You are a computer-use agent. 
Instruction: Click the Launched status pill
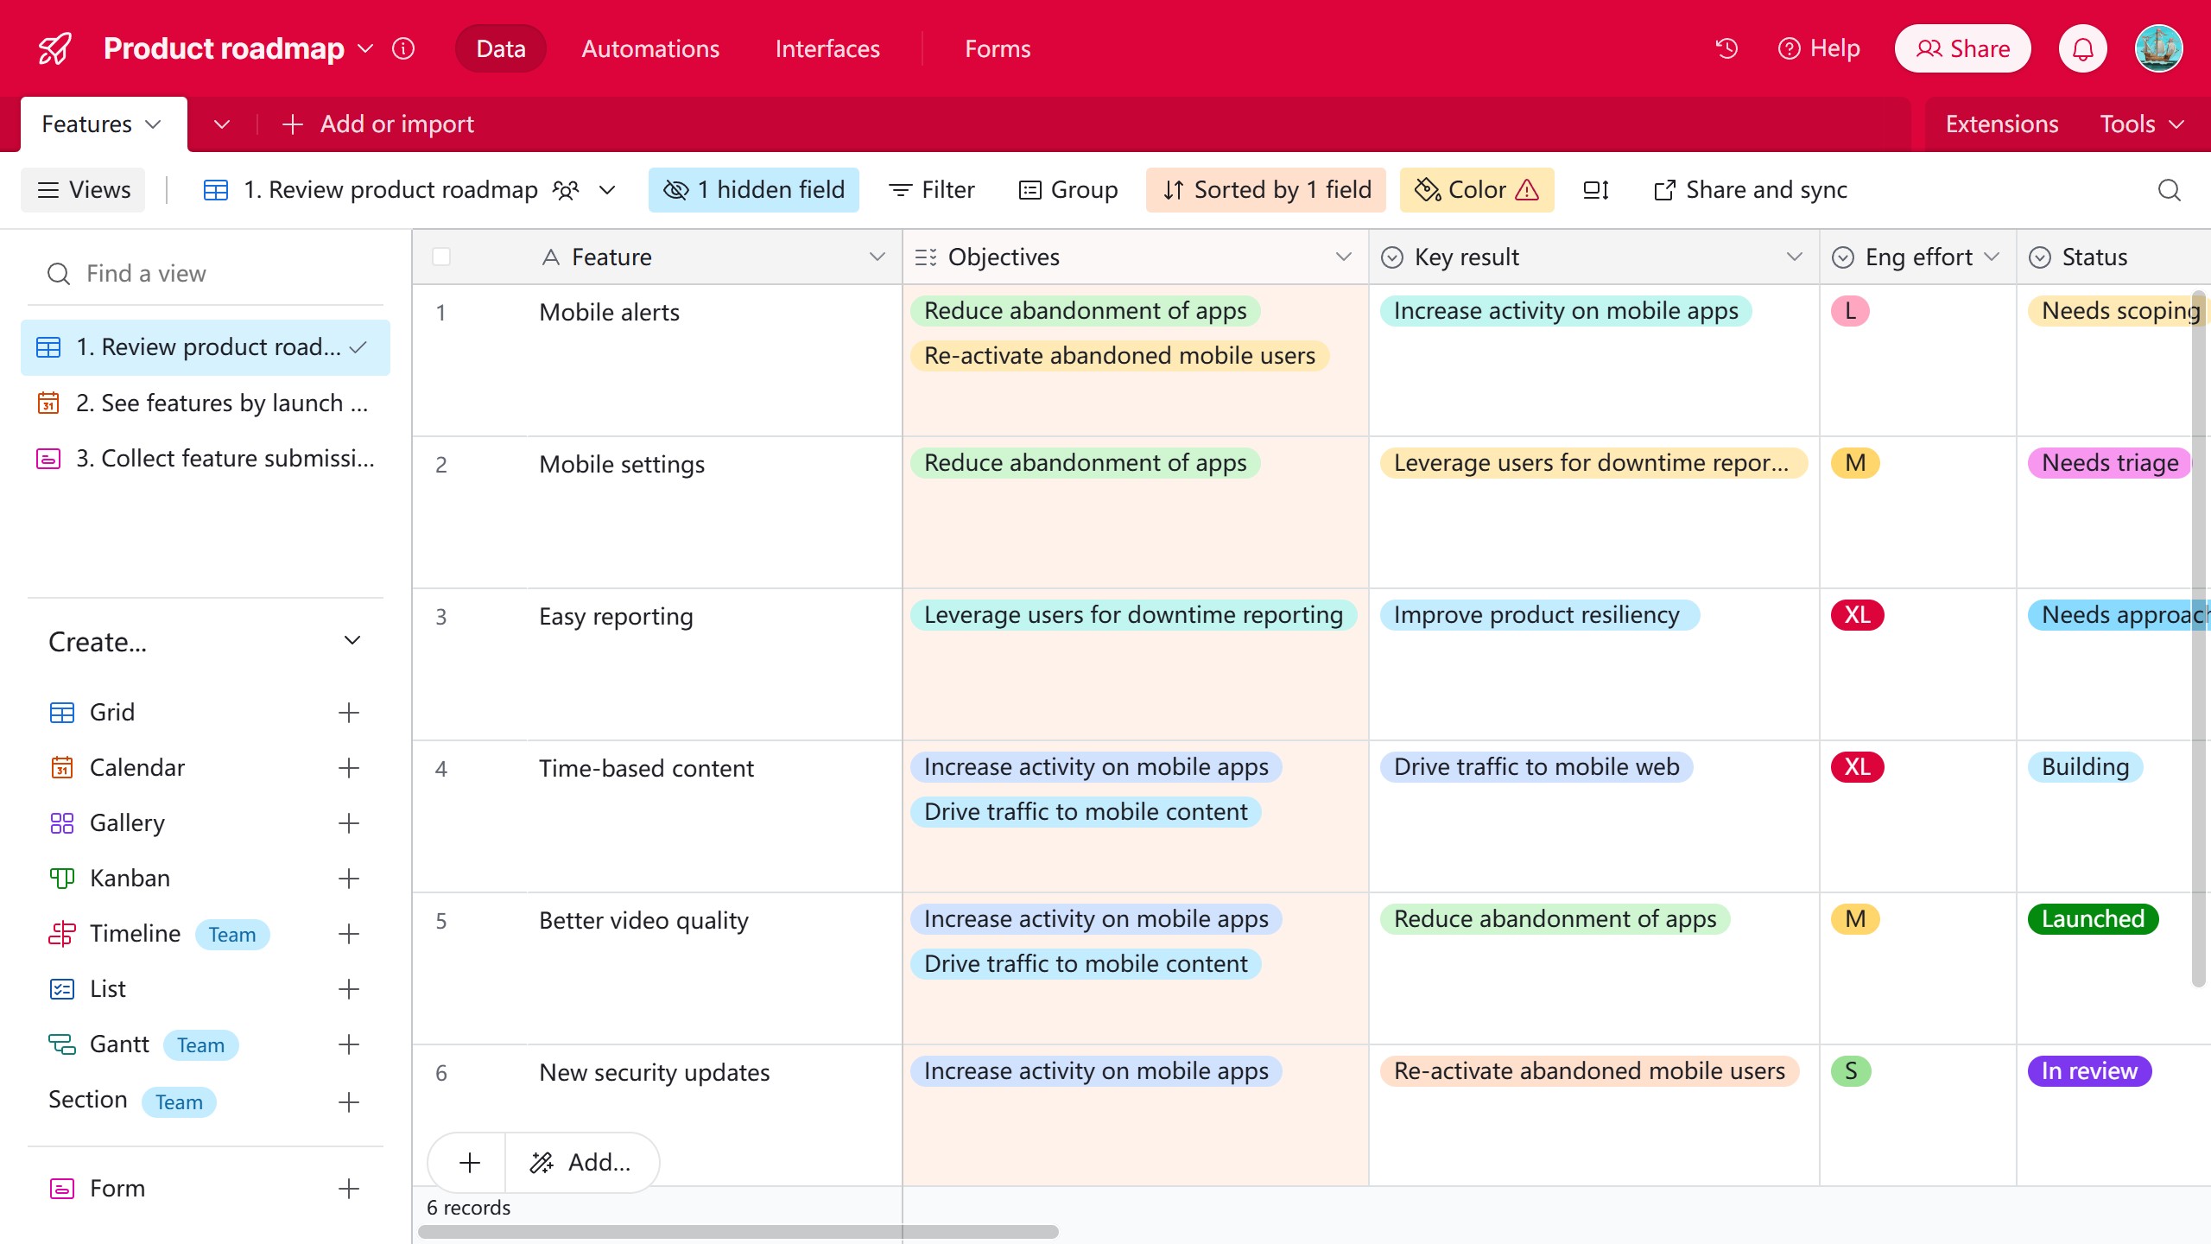click(2093, 919)
